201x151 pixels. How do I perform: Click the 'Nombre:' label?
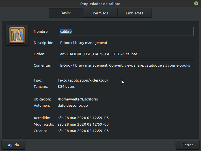coord(41,32)
